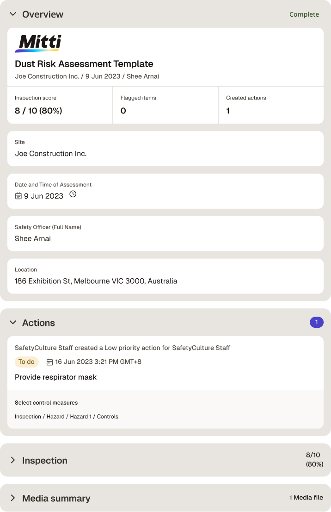Select the Flagged items card
The image size is (331, 512).
point(165,105)
